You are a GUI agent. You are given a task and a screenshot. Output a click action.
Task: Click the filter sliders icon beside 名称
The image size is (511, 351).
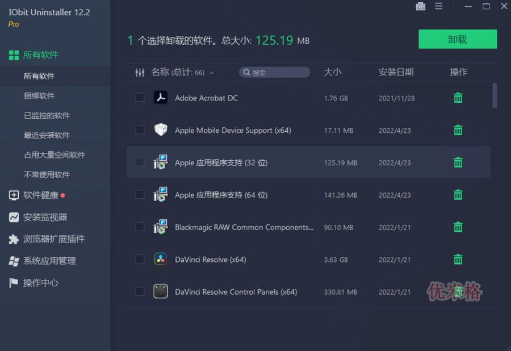[140, 73]
